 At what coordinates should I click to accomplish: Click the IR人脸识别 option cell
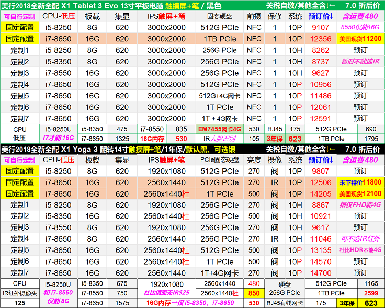[219, 139]
